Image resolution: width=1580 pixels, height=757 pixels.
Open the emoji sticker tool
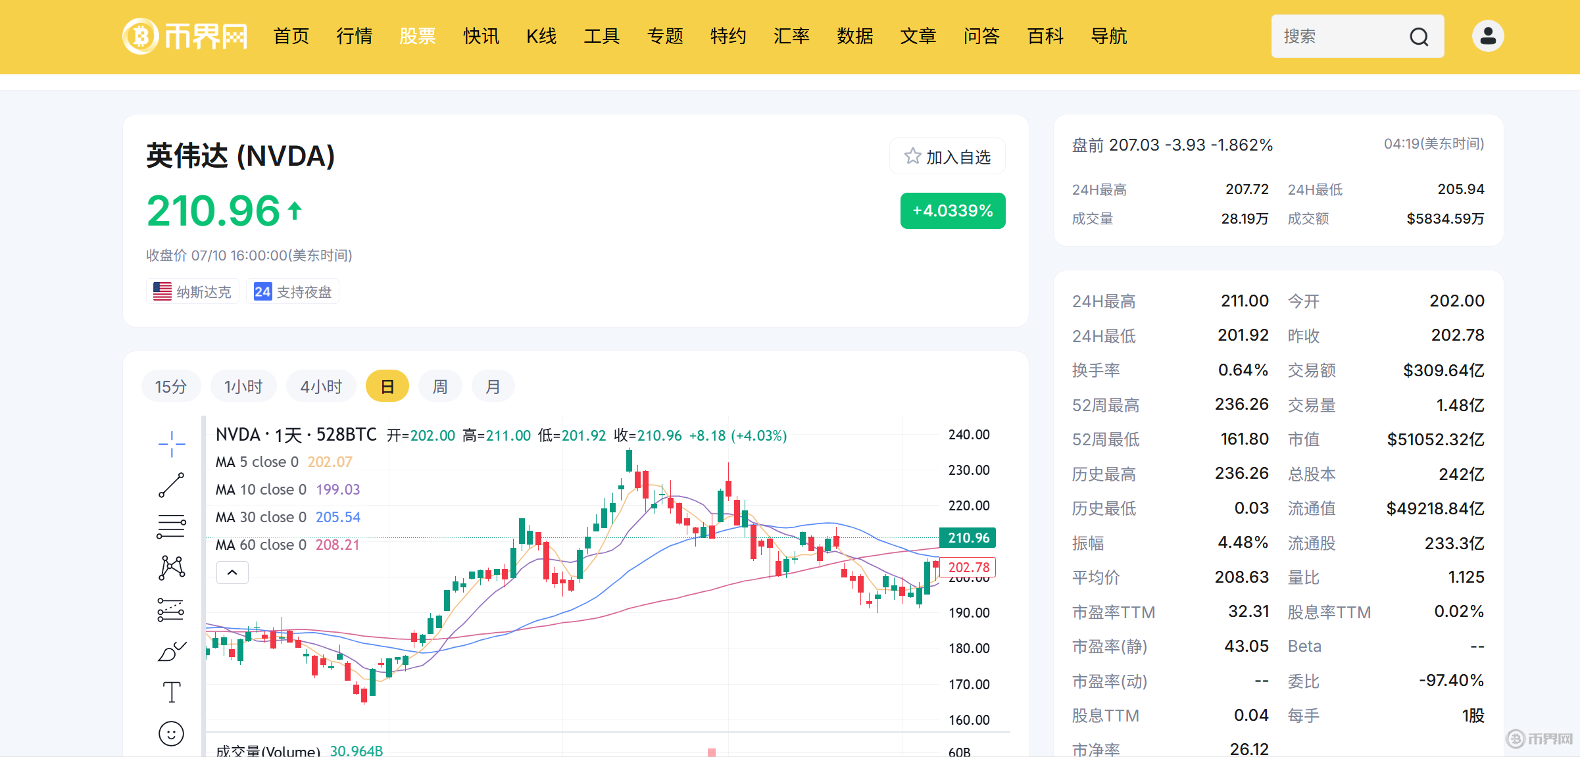pyautogui.click(x=172, y=733)
